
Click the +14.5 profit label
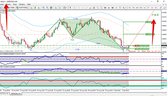point(155,15)
